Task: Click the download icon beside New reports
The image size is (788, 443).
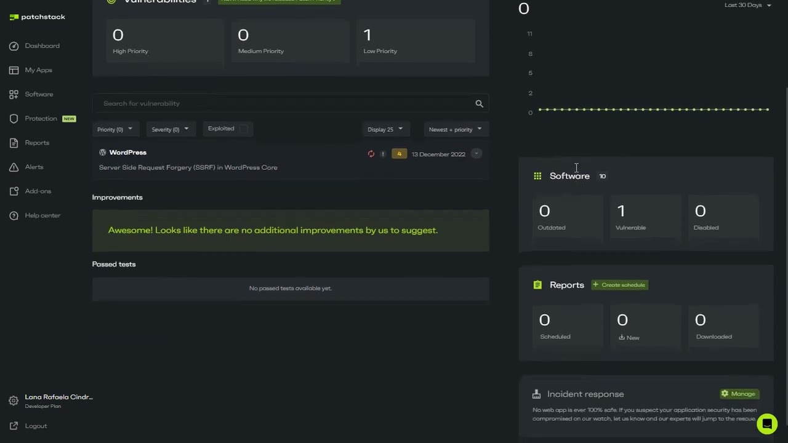Action: click(x=621, y=337)
